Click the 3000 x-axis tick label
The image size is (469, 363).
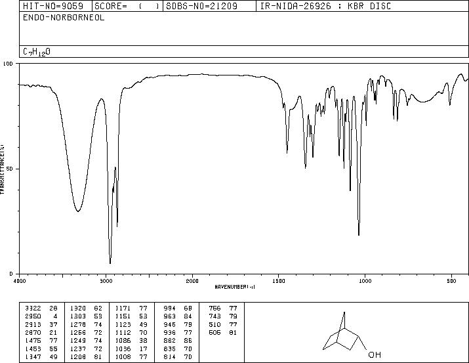(x=106, y=281)
